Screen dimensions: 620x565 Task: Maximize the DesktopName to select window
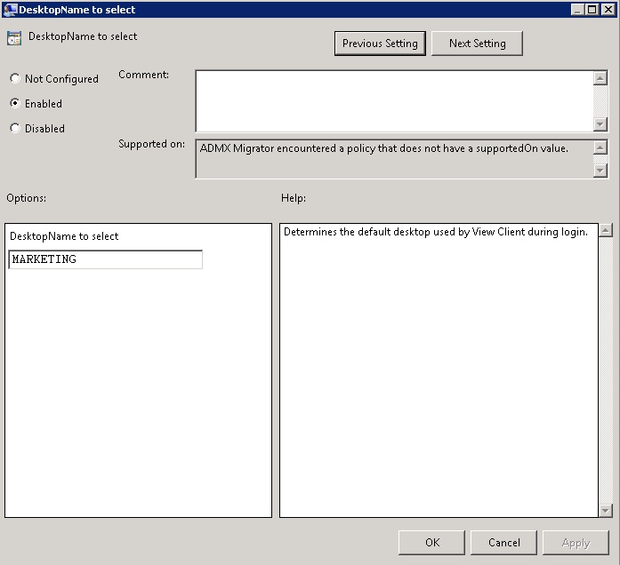pos(592,10)
